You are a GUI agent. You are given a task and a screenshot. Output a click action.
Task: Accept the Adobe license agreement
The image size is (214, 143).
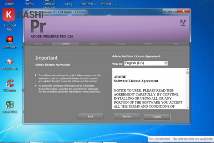pyautogui.click(x=157, y=116)
